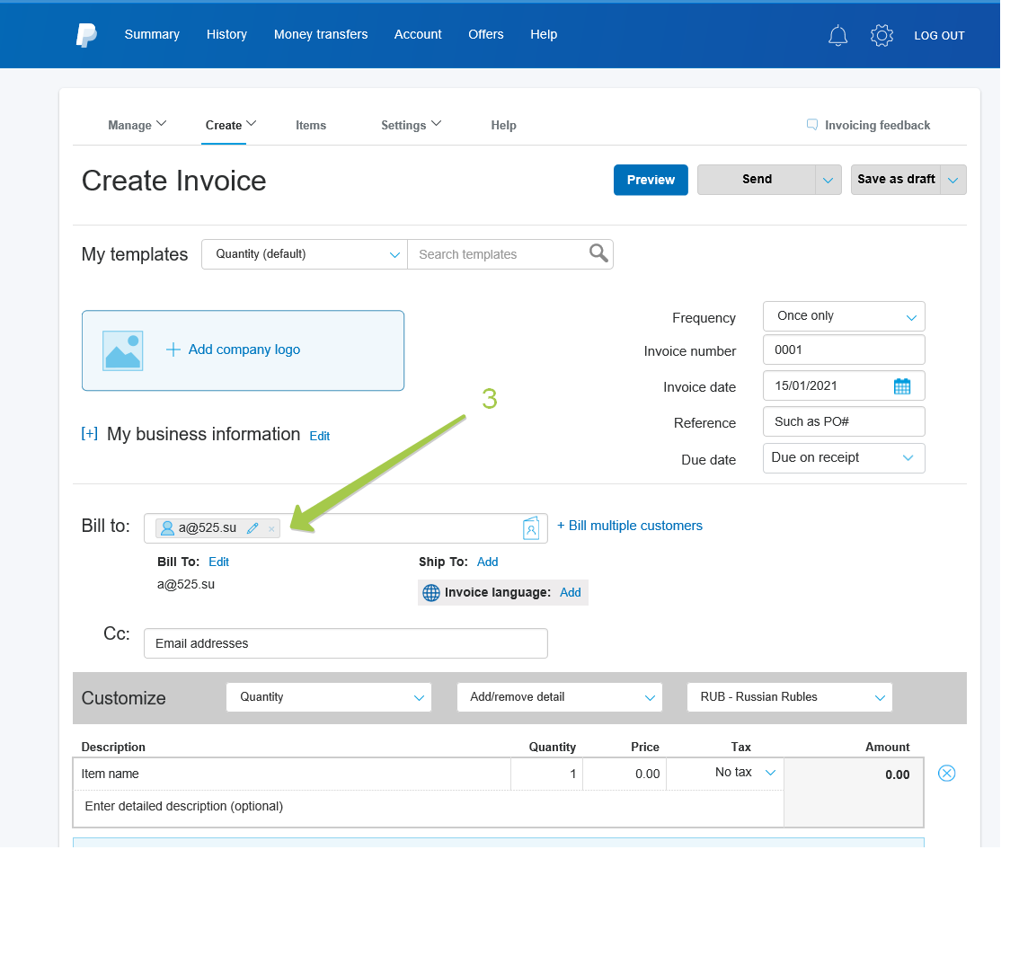Screen dimensions: 1010x956
Task: Click the search templates magnifier icon
Action: 598,253
